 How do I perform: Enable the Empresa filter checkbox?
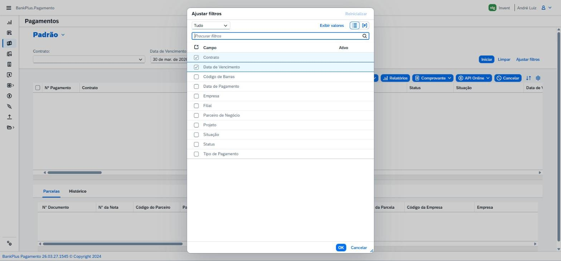tap(196, 96)
